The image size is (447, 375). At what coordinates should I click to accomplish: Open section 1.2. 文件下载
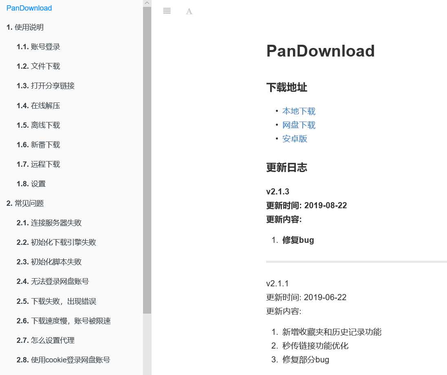click(38, 66)
